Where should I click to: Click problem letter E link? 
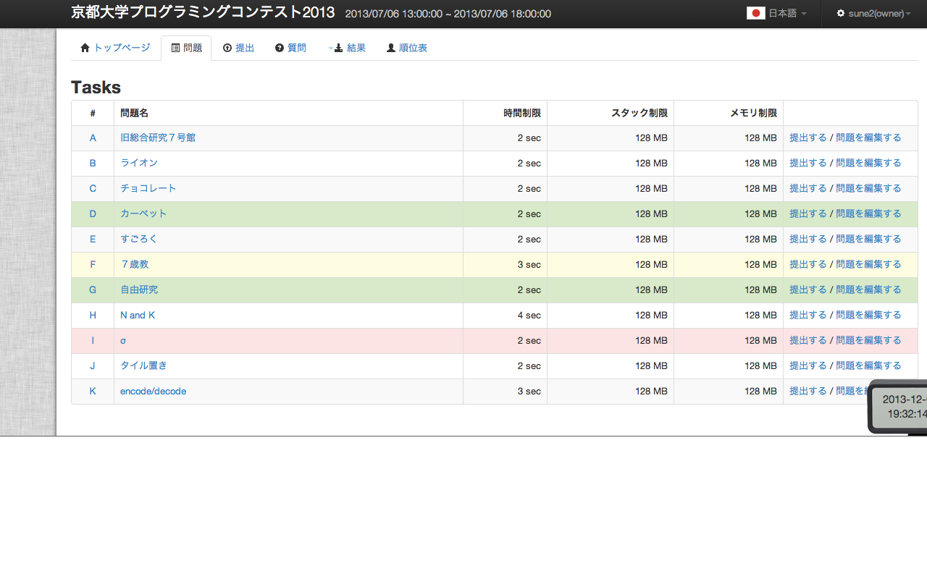click(93, 239)
